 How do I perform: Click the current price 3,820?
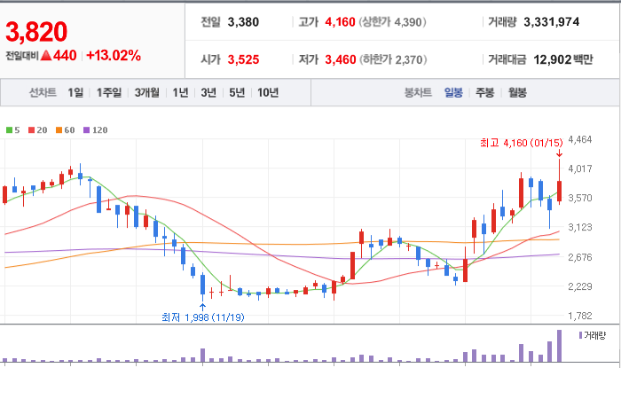pos(36,32)
